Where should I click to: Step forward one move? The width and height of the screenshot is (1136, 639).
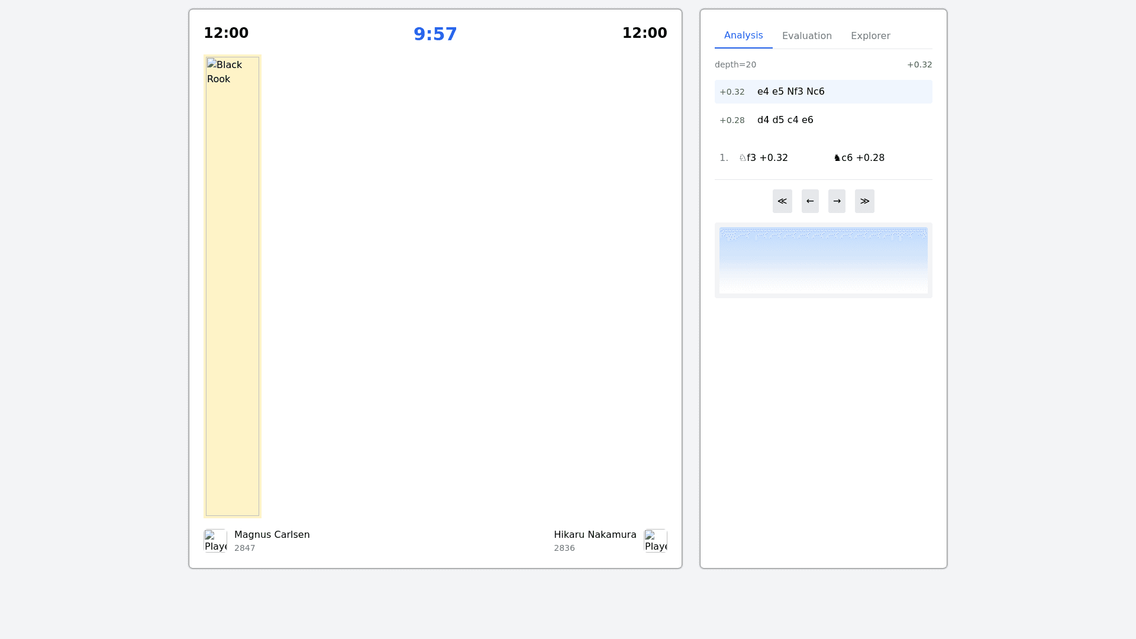coord(837,201)
